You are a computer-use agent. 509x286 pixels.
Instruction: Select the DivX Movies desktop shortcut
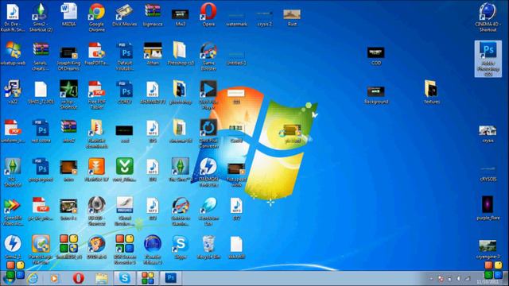pyautogui.click(x=125, y=13)
